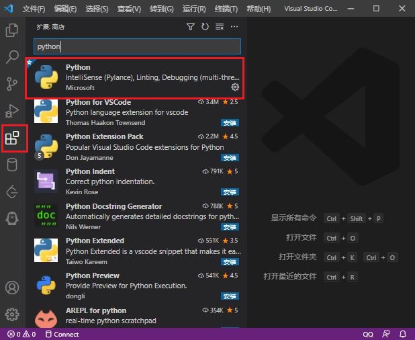Open the Run and Debug view
Viewport: 415px width, 340px height.
coord(12,111)
